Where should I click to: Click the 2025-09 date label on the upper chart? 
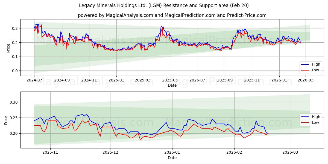point(225,80)
